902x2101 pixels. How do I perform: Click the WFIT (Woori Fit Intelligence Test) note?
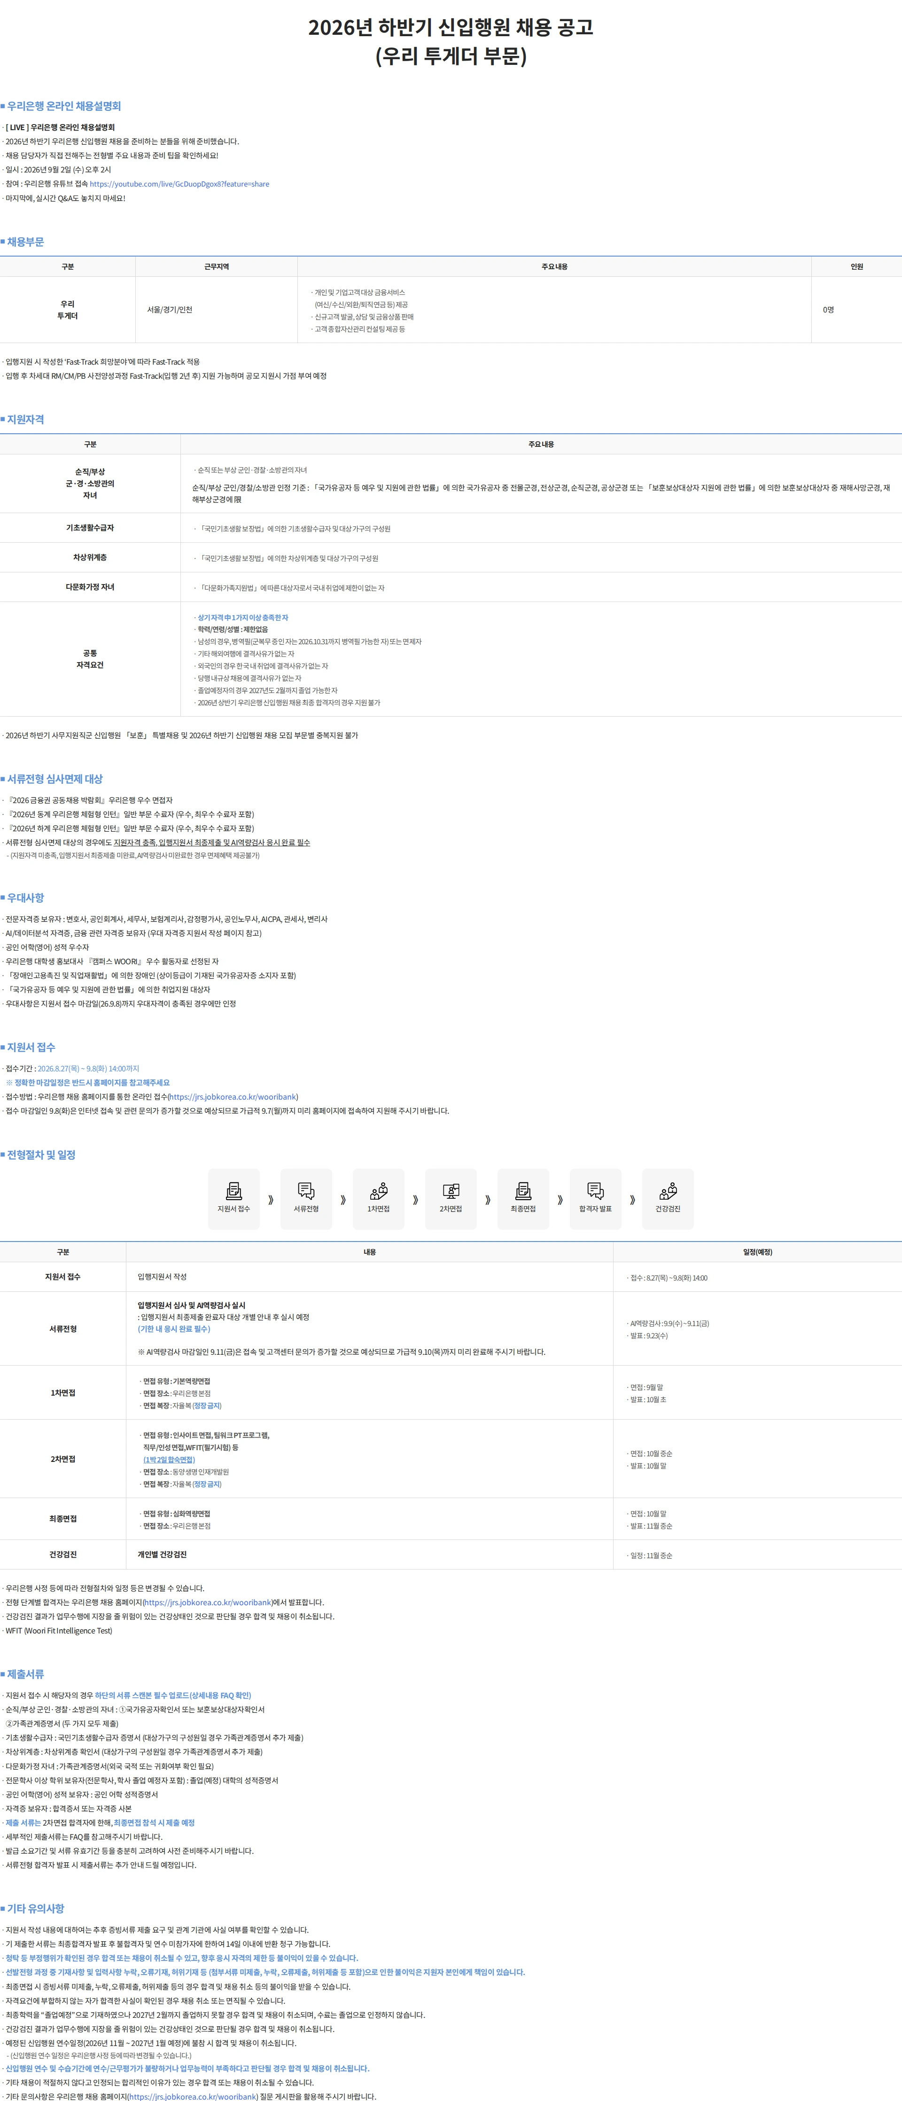59,1631
